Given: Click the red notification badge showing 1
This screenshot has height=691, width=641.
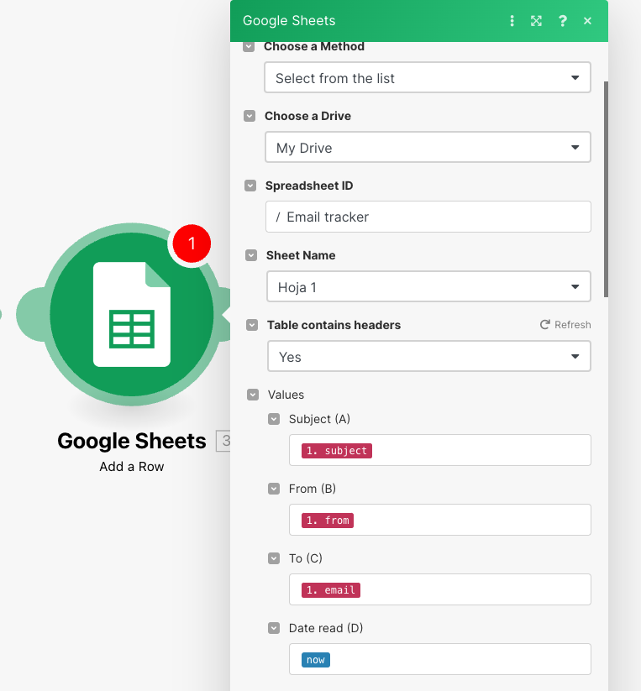Looking at the screenshot, I should coord(192,243).
